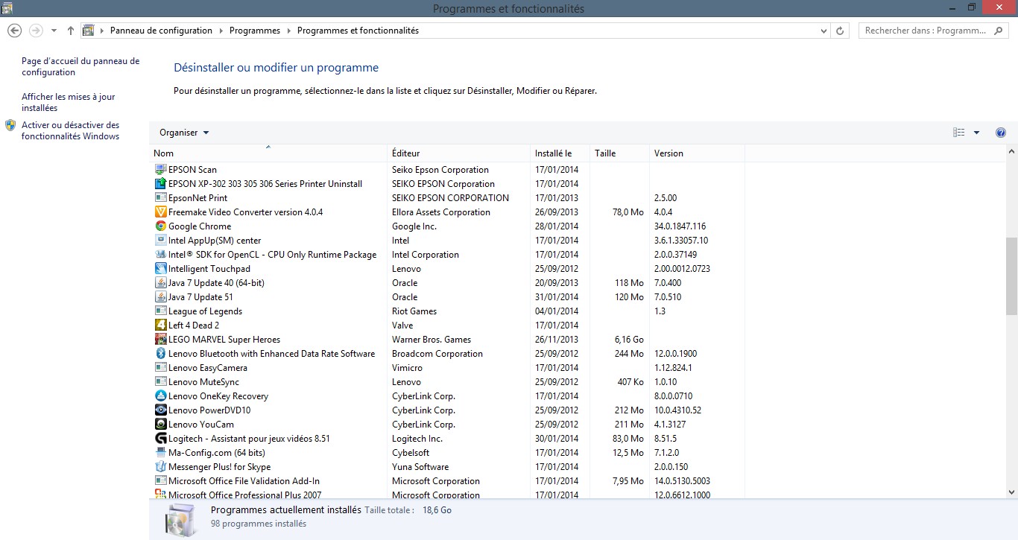Click the scrollbar down arrow
Screen dimensions: 1018x540
(1011, 492)
